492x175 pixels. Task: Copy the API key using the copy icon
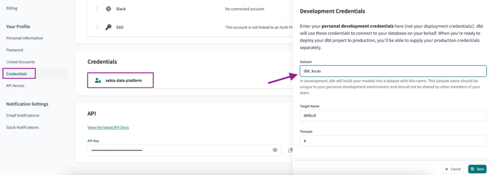tap(290, 150)
